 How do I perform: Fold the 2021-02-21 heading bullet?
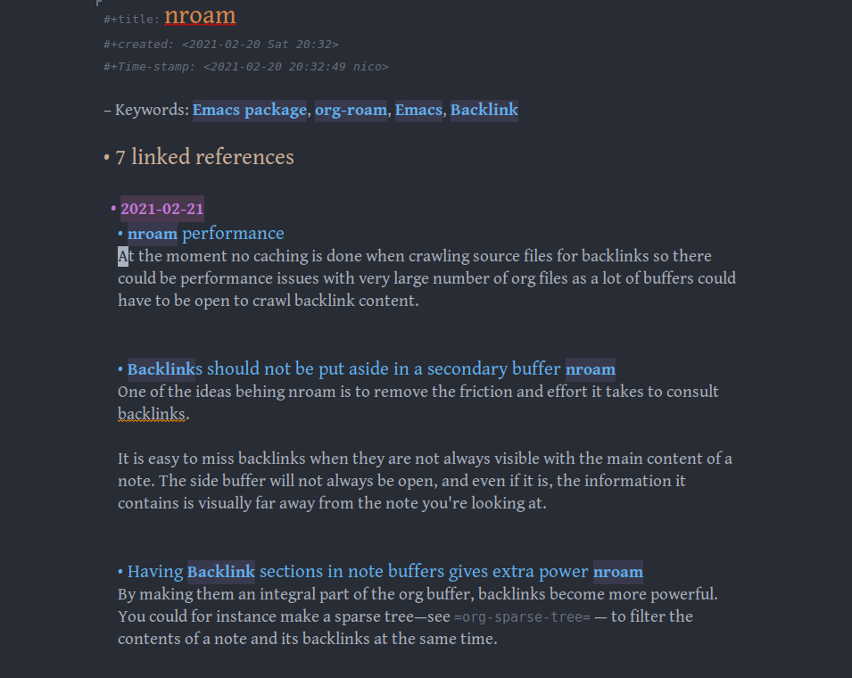(113, 209)
